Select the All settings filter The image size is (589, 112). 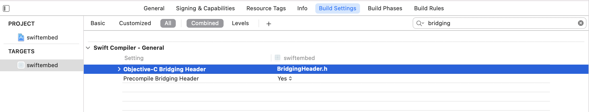pos(168,23)
